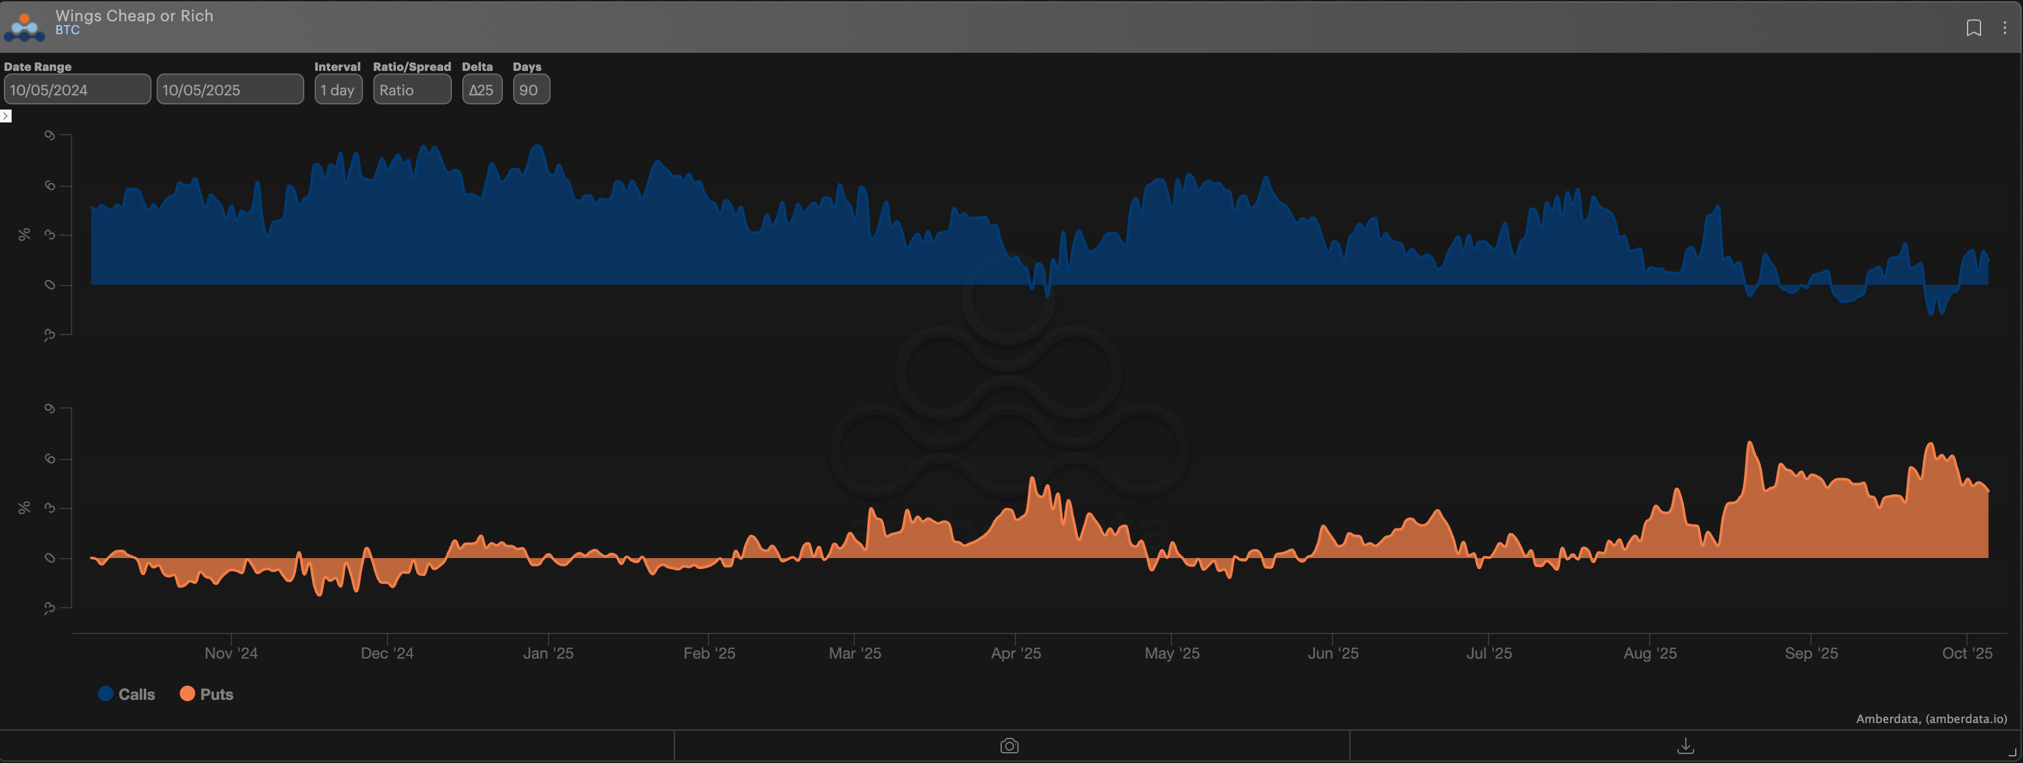Toggle the Calls legend series

136,695
